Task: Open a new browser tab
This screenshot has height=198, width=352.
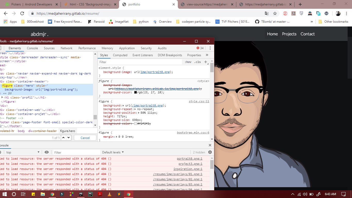Action: click(x=300, y=4)
